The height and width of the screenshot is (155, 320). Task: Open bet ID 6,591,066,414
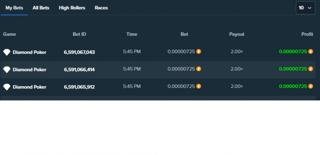coord(79,70)
